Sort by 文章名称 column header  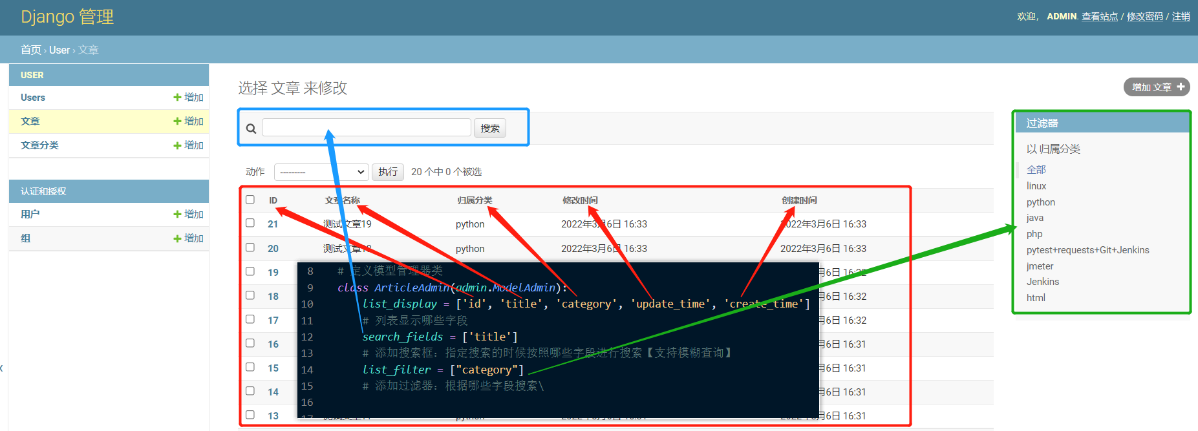[x=342, y=200]
